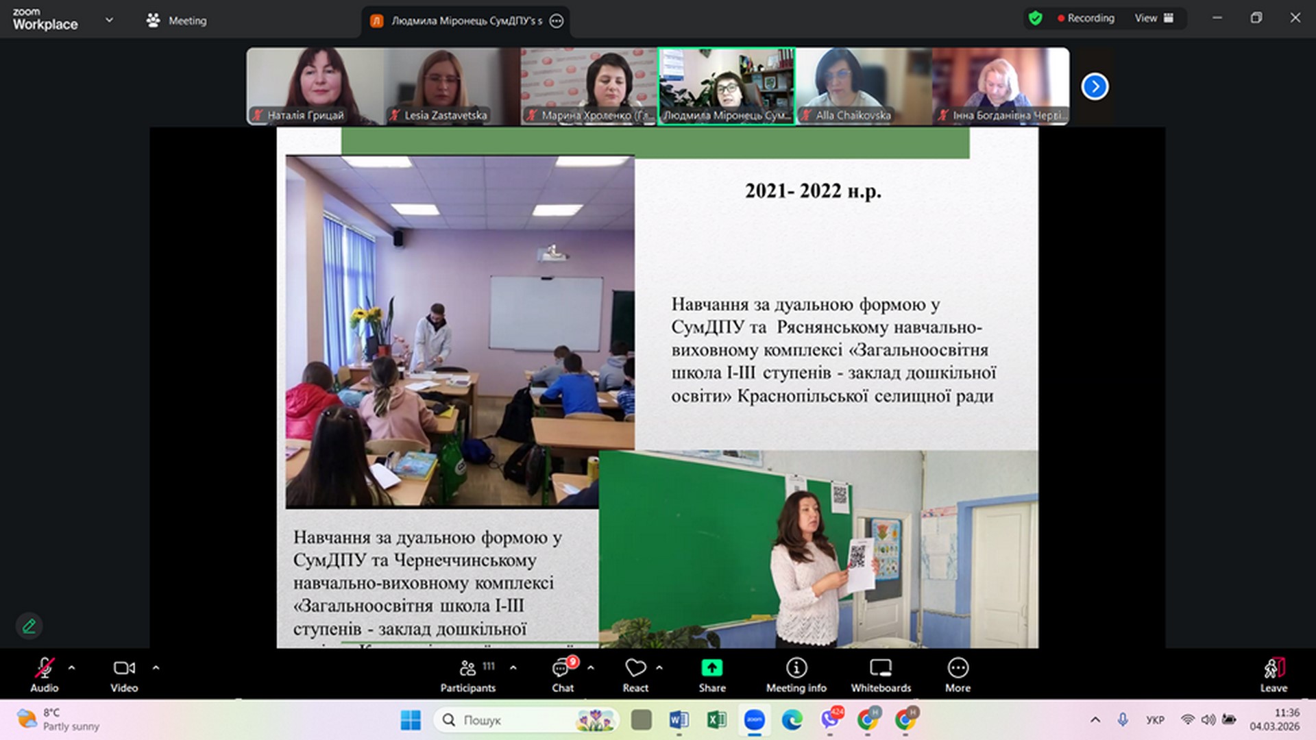Select Alla Chaikovska's video thumbnail
Viewport: 1316px width, 740px height.
(x=864, y=86)
